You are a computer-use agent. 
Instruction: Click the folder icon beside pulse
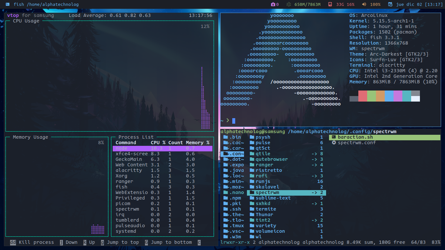click(x=252, y=143)
